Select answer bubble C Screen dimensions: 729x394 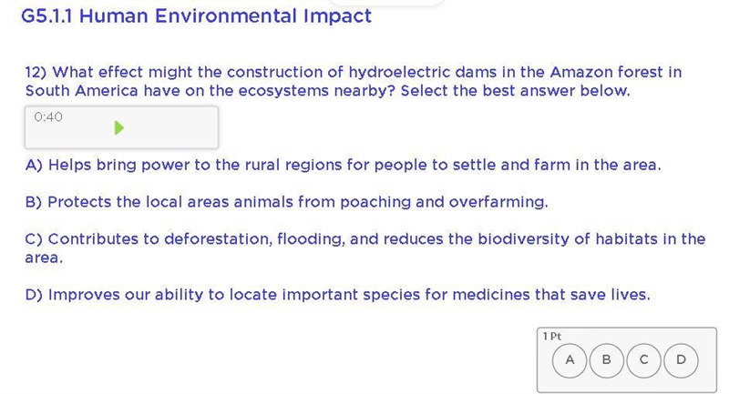(x=644, y=360)
